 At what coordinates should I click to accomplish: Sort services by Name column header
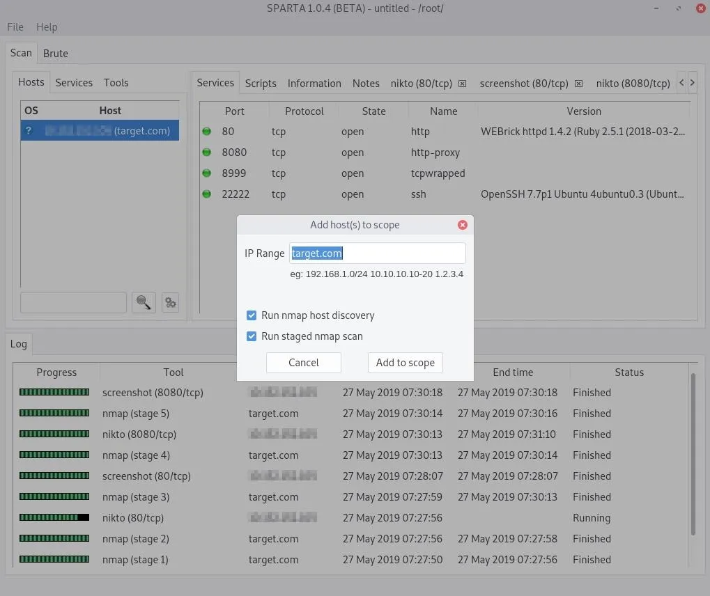[443, 111]
